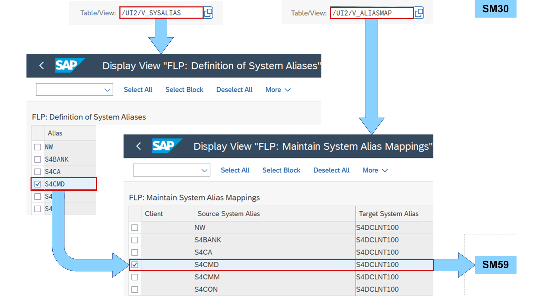This screenshot has width=543, height=296.
Task: Expand the More menu in Alias Mappings view
Action: pyautogui.click(x=375, y=170)
